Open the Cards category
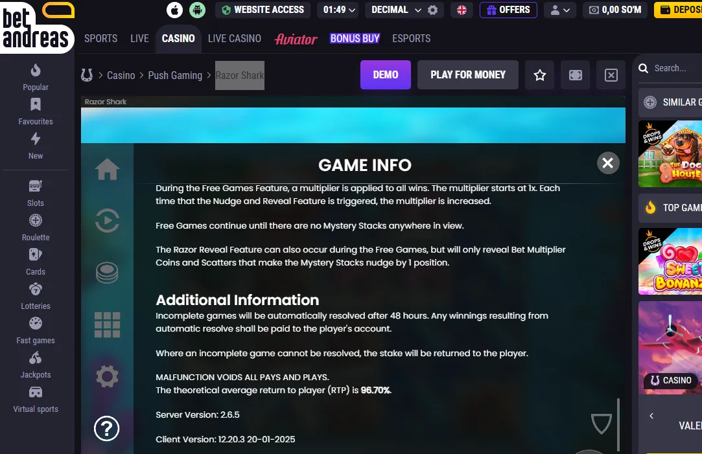 pyautogui.click(x=36, y=262)
